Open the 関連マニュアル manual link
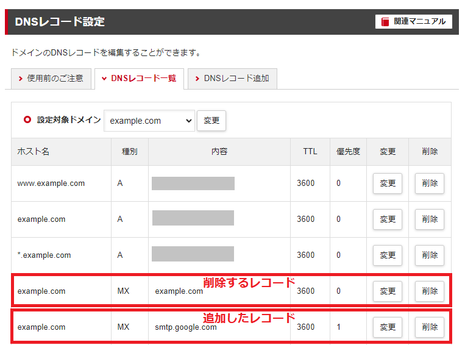 click(x=414, y=21)
